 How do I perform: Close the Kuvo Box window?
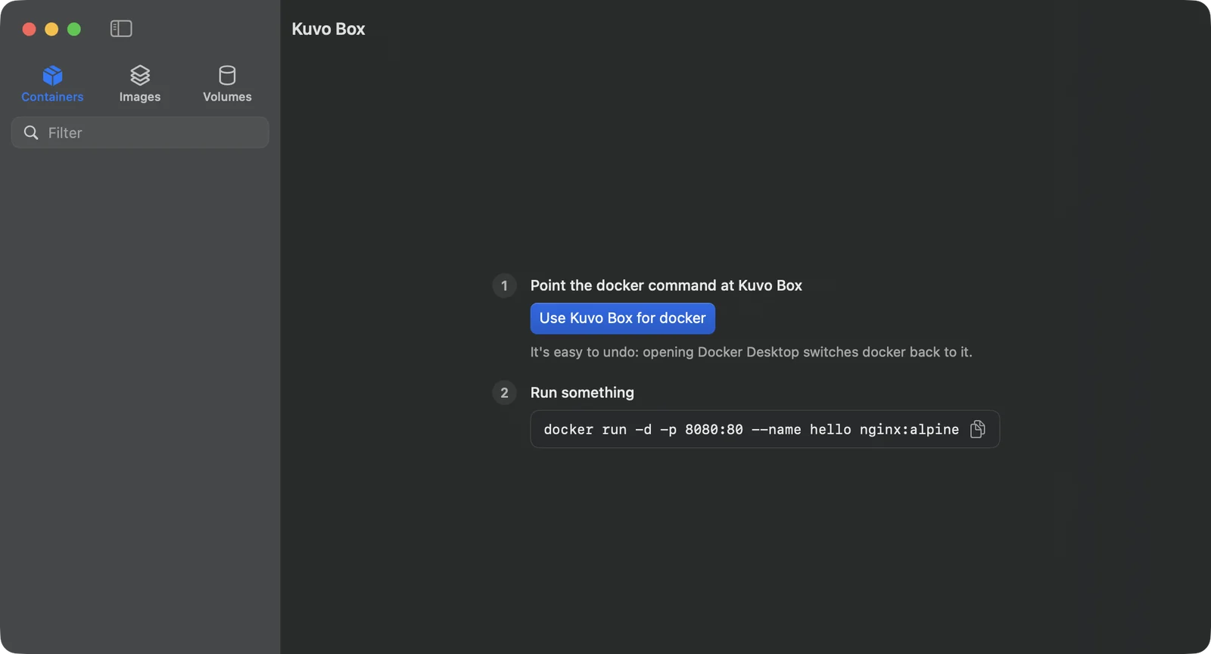click(30, 29)
